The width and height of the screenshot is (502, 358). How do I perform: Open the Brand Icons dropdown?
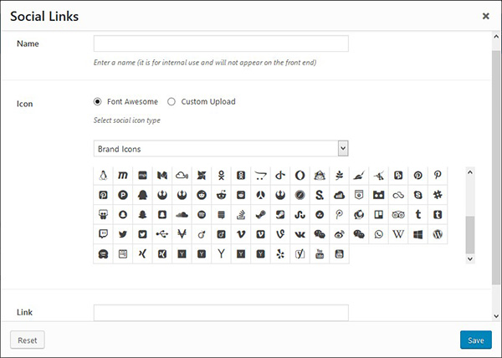[x=221, y=149]
